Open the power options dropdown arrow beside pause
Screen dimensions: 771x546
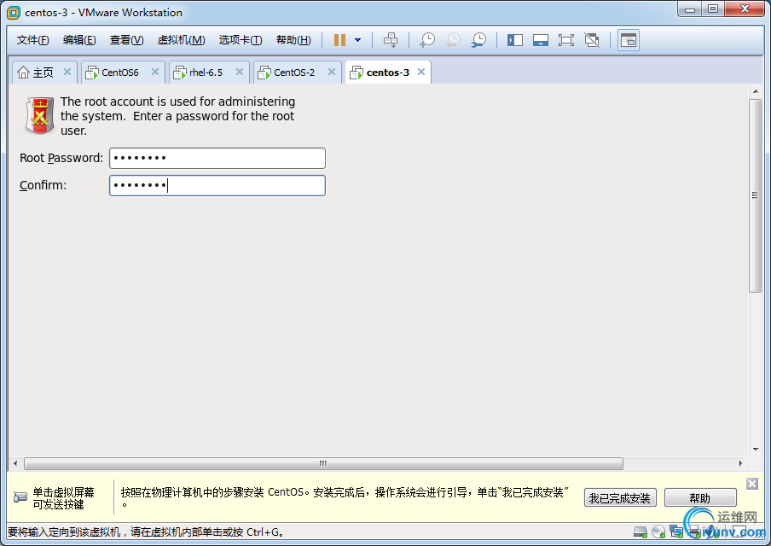358,40
